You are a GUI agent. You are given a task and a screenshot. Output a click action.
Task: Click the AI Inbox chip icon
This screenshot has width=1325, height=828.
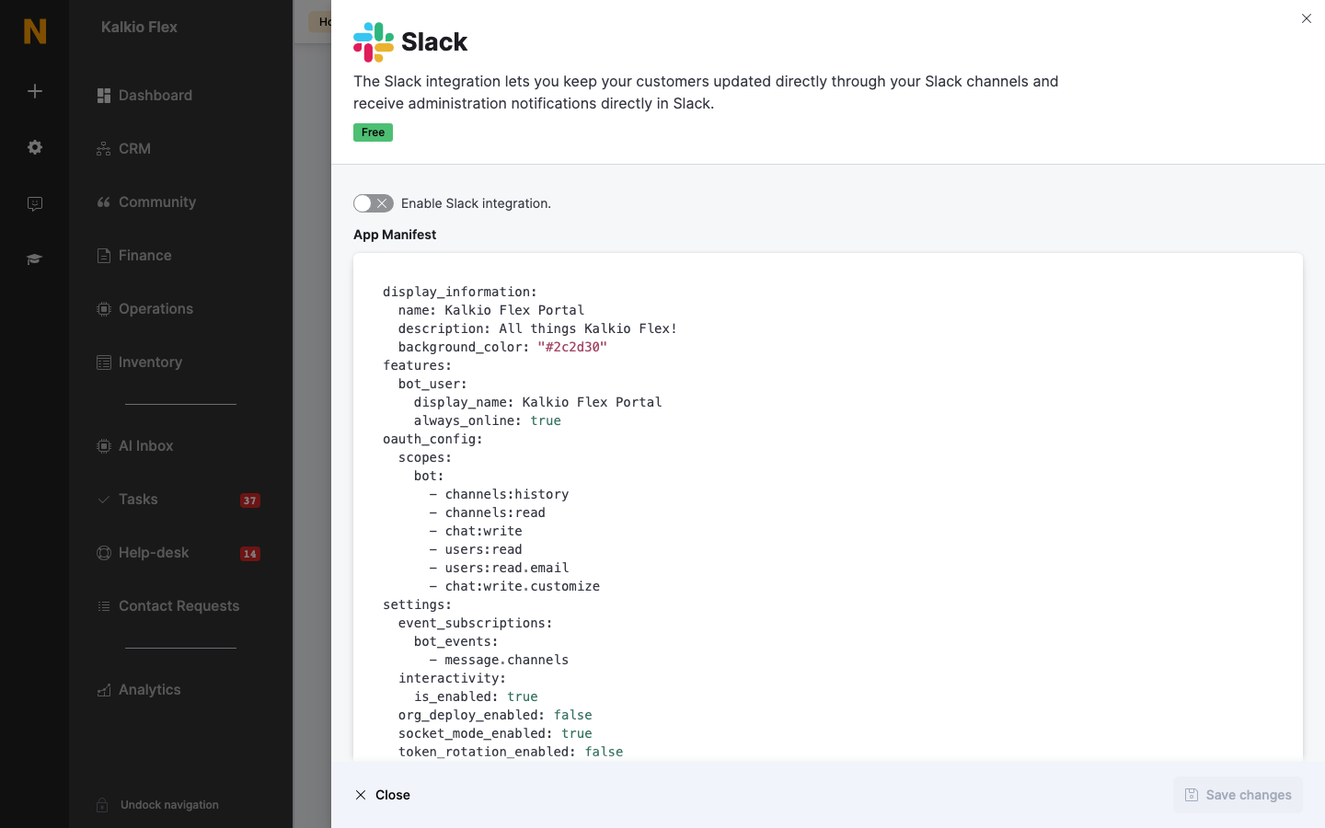click(x=104, y=446)
